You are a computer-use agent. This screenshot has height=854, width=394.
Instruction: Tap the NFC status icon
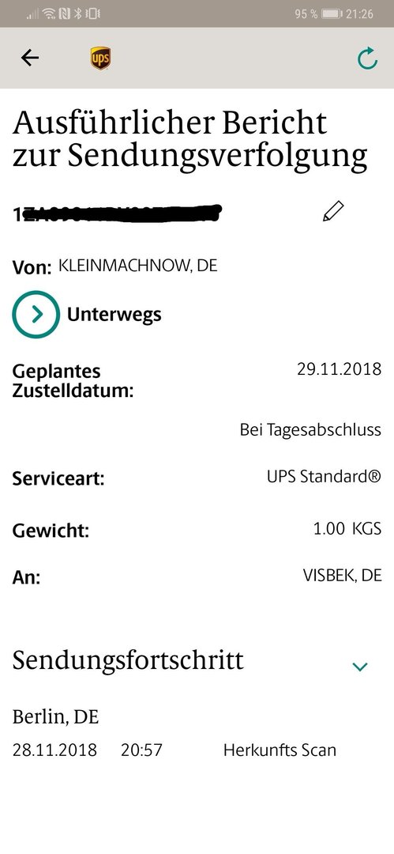click(x=64, y=13)
